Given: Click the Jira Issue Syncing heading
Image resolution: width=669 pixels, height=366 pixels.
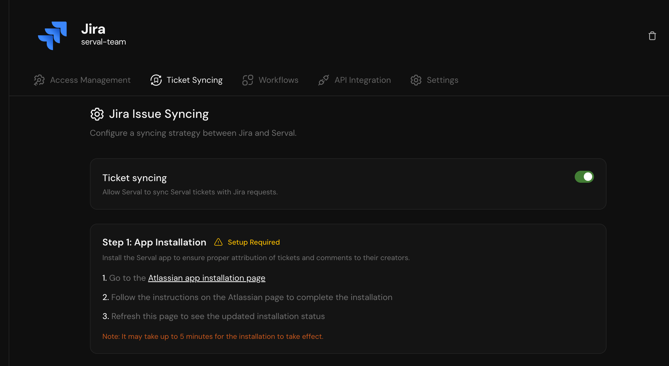Looking at the screenshot, I should pyautogui.click(x=159, y=114).
